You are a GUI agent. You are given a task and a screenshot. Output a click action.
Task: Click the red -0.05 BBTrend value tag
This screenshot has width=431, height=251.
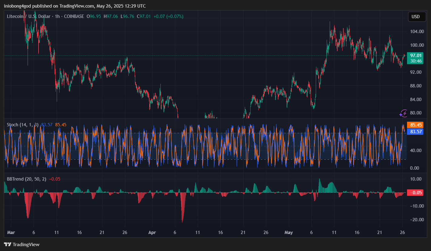tap(416, 193)
